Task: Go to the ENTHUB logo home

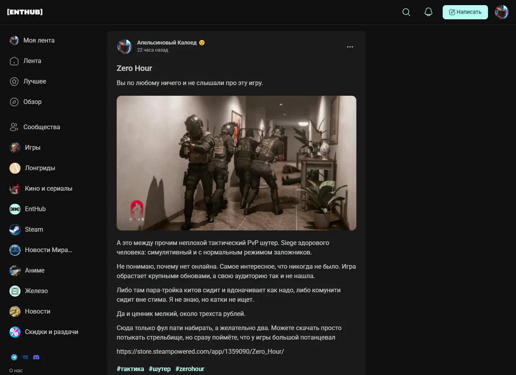Action: tap(25, 12)
